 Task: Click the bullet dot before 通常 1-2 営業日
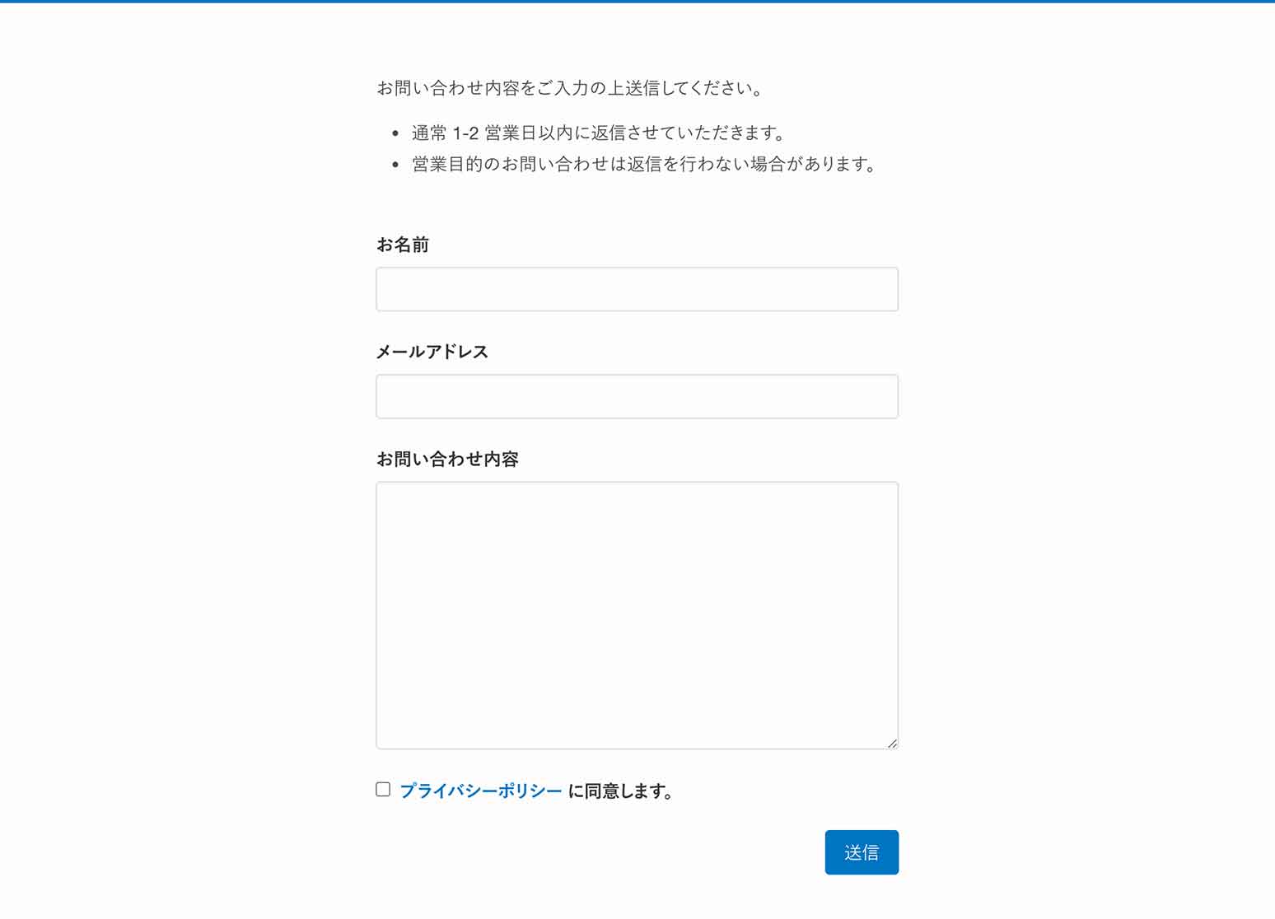tap(395, 133)
